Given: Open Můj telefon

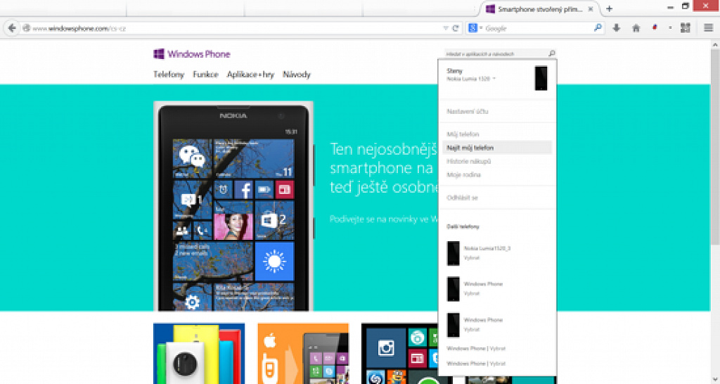Looking at the screenshot, I should pyautogui.click(x=463, y=134).
